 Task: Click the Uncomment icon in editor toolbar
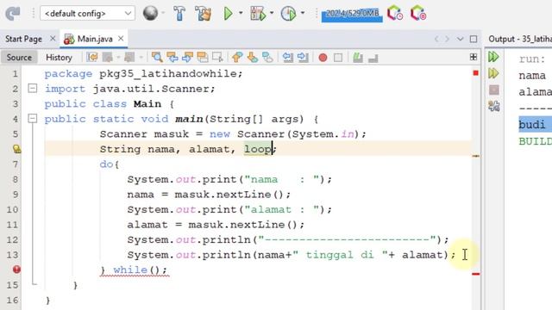click(373, 58)
